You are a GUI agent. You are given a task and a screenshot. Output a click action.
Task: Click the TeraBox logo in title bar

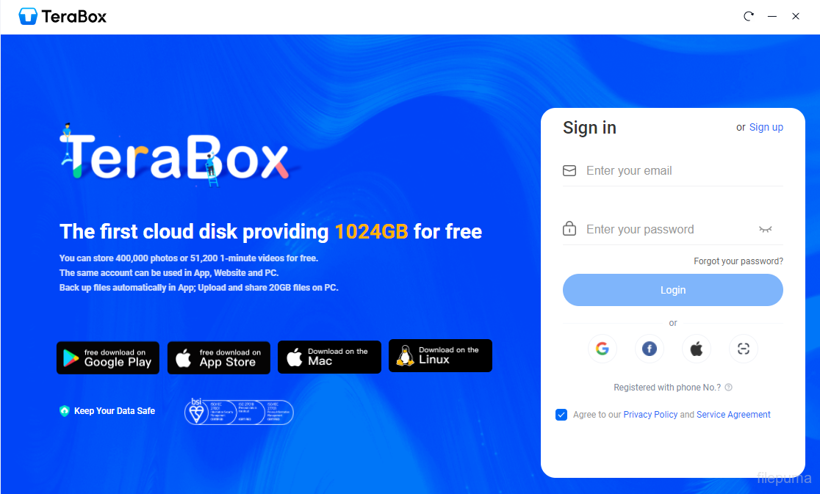click(62, 17)
